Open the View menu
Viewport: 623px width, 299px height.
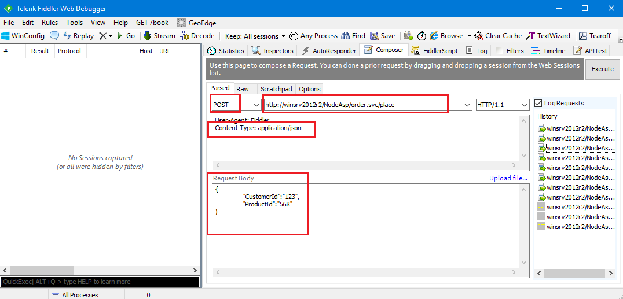point(98,23)
